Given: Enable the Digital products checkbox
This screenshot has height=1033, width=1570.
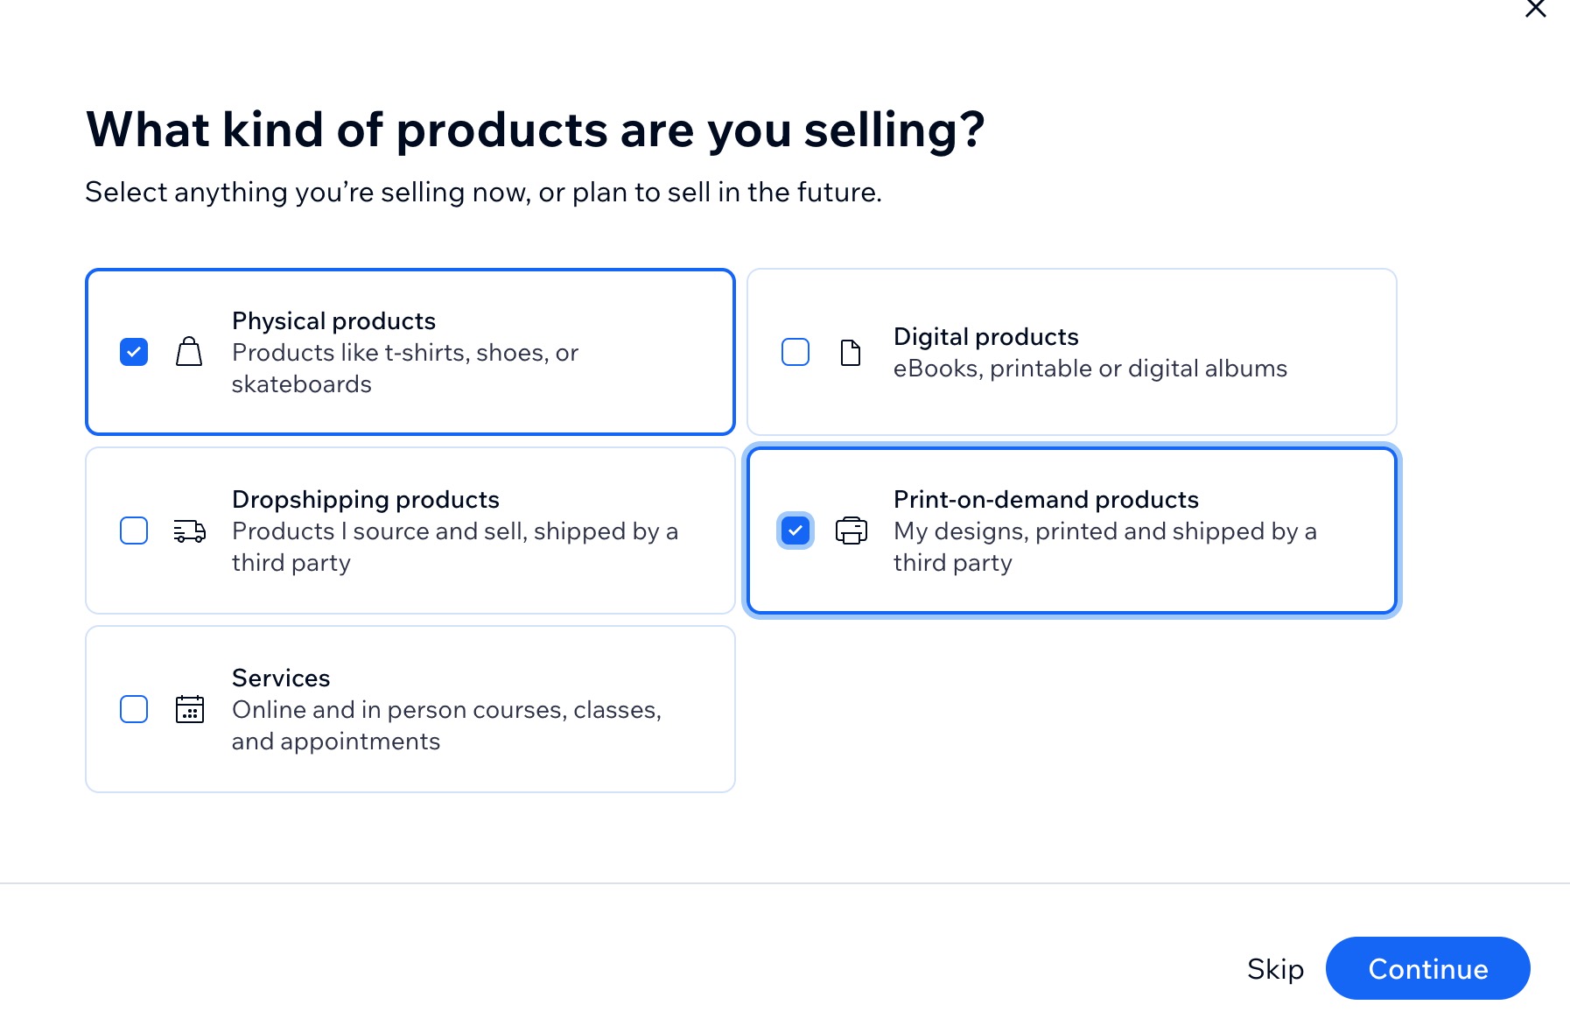Looking at the screenshot, I should pyautogui.click(x=795, y=351).
